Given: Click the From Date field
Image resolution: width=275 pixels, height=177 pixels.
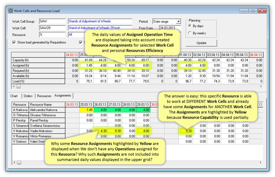Looking at the screenshot, I should (170, 28).
